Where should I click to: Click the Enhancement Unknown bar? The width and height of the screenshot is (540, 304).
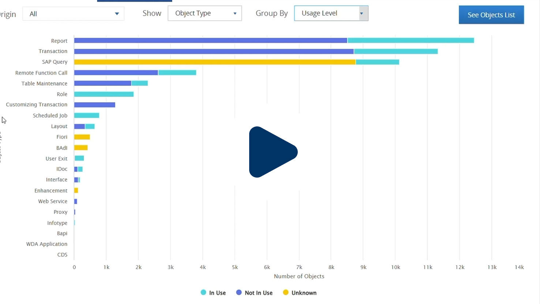click(x=76, y=190)
